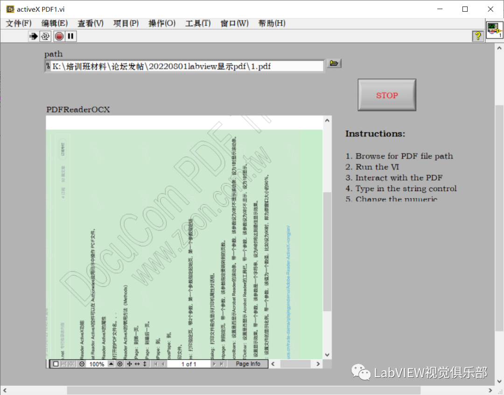Select continuous page layout in PDF toolbar
This screenshot has height=395, width=504.
pyautogui.click(x=63, y=364)
